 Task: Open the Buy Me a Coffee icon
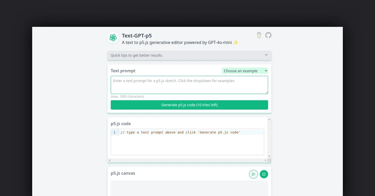(259, 35)
